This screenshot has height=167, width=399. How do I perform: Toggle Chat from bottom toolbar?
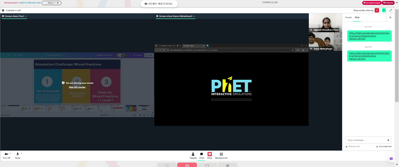[x=201, y=155]
